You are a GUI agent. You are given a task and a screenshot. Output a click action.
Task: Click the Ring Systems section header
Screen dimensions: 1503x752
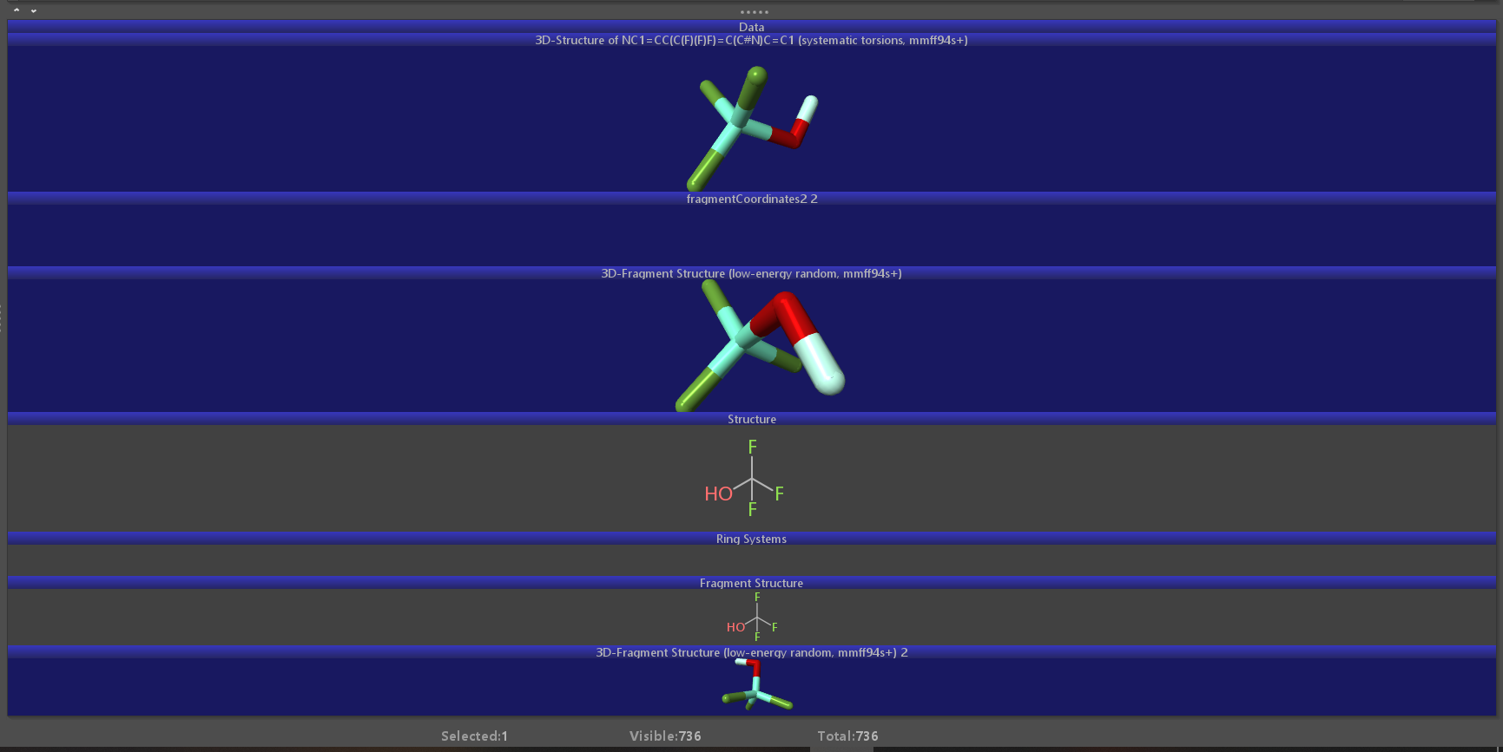751,539
